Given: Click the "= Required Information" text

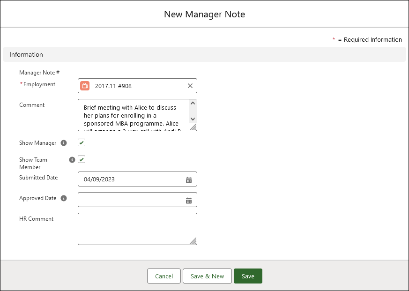Looking at the screenshot, I should pyautogui.click(x=370, y=40).
